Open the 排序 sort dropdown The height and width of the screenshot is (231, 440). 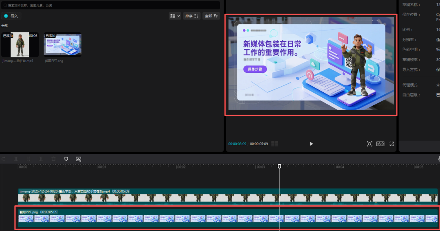[191, 16]
